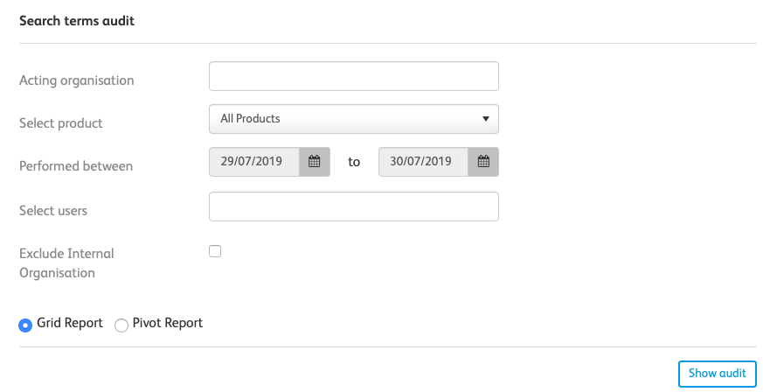Click the 'to' text between dates
This screenshot has width=763, height=392.
pyautogui.click(x=354, y=162)
